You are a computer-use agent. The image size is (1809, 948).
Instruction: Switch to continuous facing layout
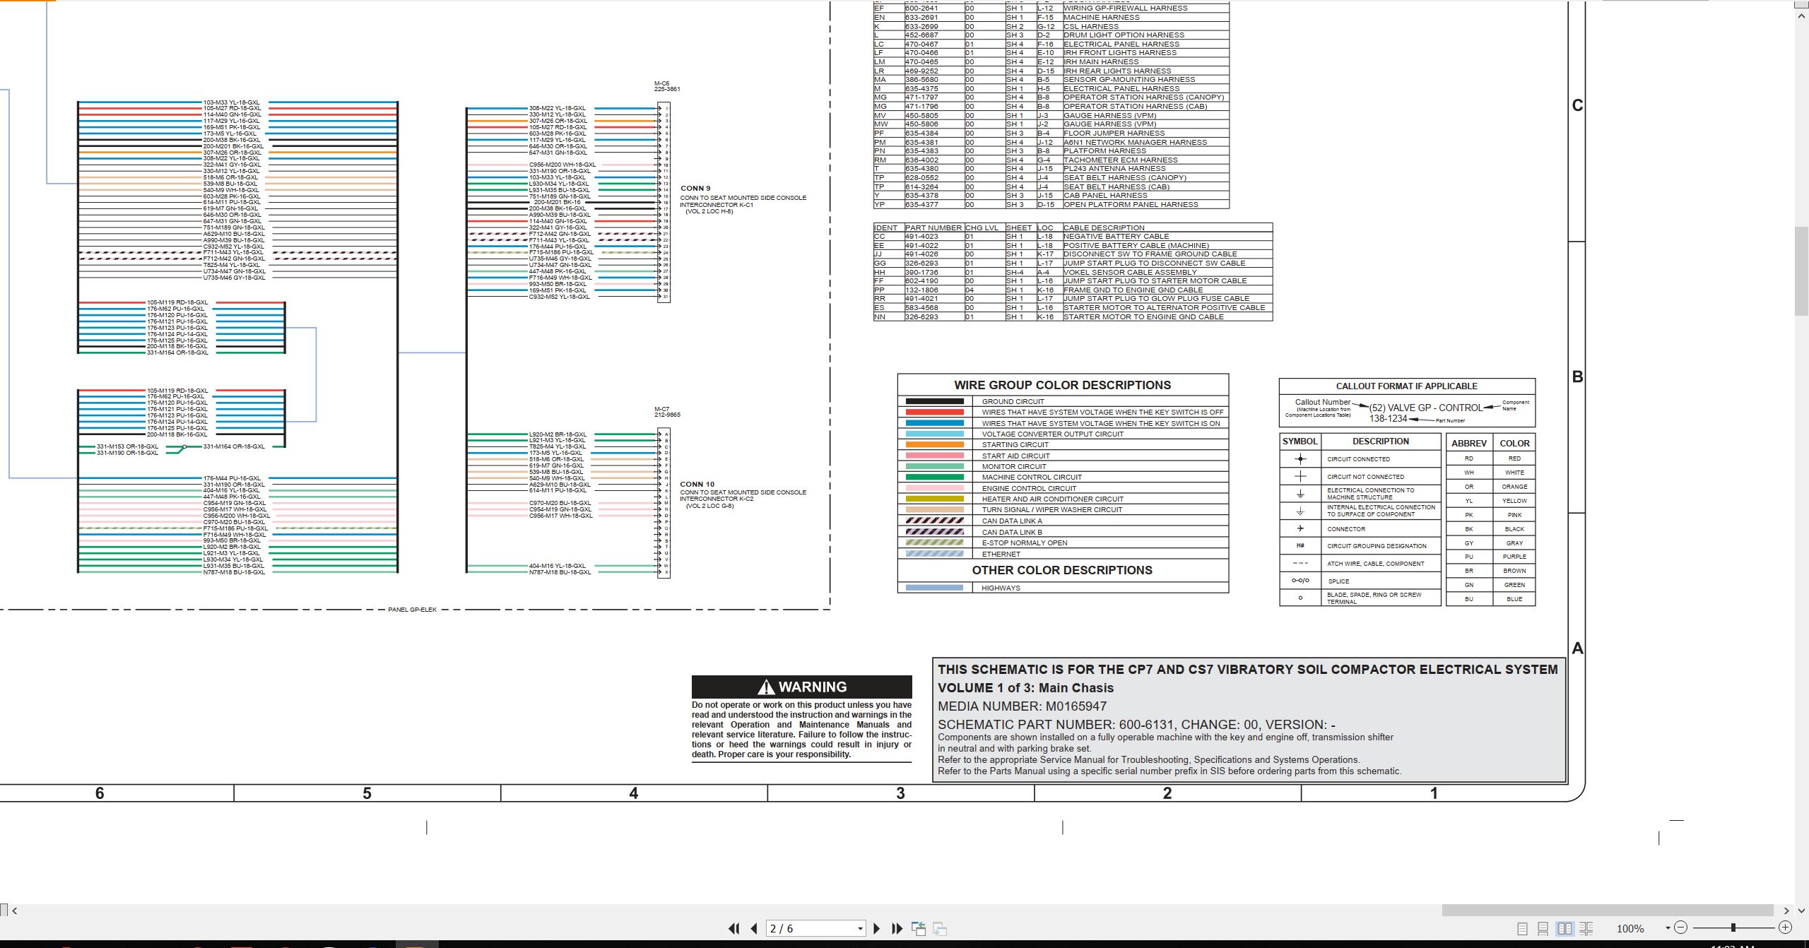(1586, 929)
